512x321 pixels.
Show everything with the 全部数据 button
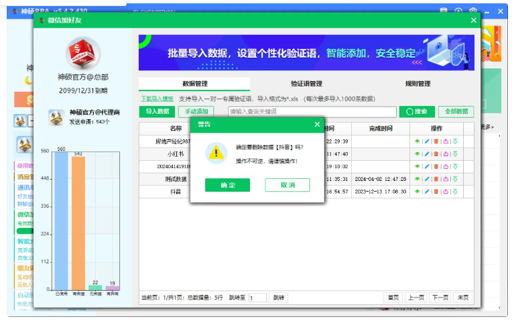[x=456, y=111]
